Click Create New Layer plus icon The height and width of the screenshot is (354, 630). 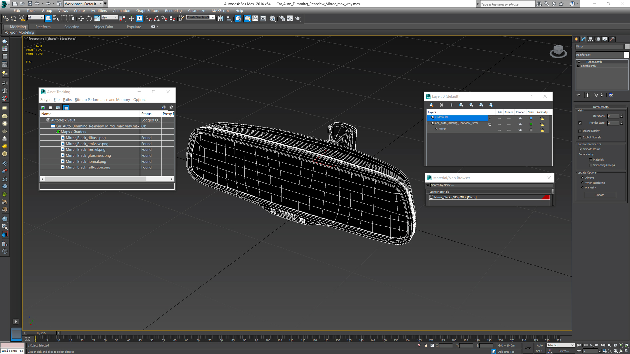pos(451,105)
